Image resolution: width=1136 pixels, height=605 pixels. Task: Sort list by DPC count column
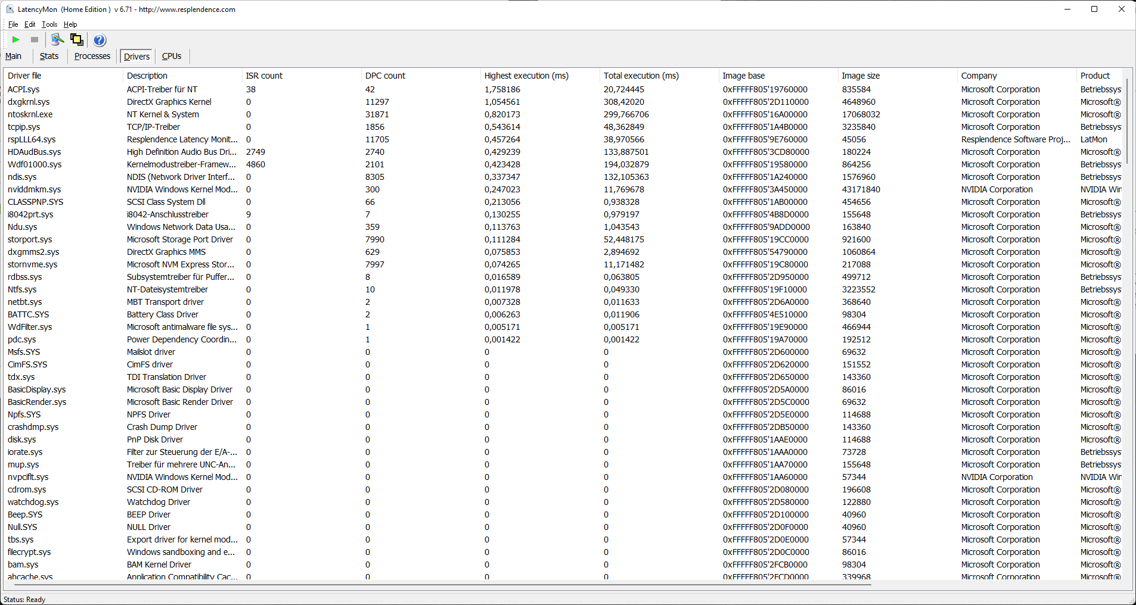click(x=385, y=76)
